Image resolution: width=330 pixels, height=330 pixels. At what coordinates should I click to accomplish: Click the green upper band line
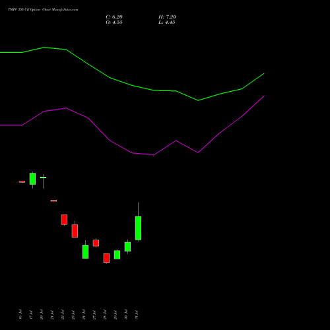132,85
